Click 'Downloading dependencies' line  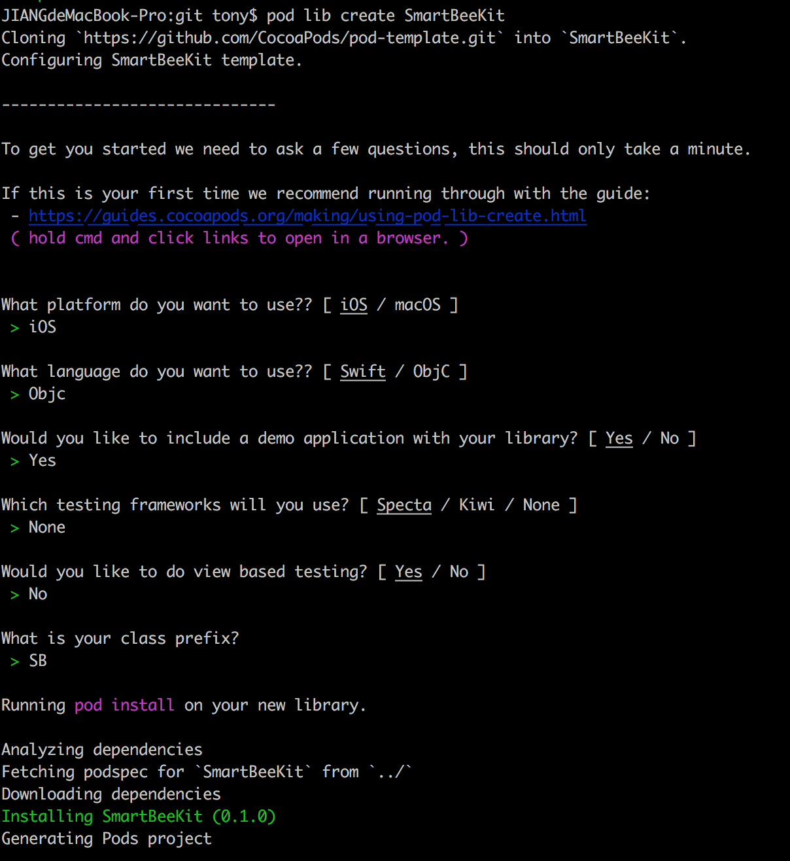pyautogui.click(x=111, y=794)
